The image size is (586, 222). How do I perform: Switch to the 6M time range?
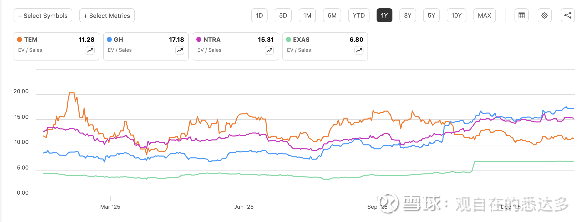[332, 16]
